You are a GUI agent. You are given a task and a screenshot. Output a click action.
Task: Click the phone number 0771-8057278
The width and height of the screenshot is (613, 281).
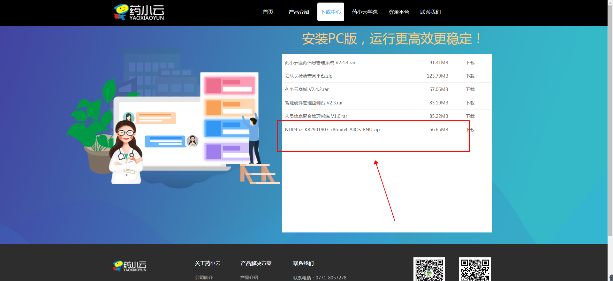point(331,278)
